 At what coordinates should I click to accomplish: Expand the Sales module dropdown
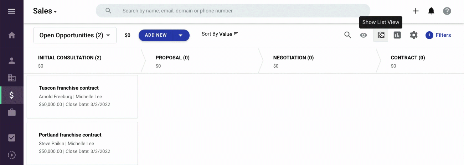45,11
